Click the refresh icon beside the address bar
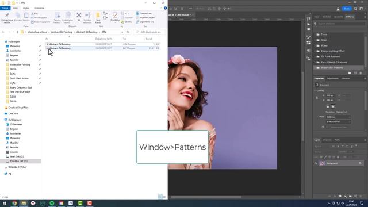This screenshot has width=368, height=207. click(128, 32)
